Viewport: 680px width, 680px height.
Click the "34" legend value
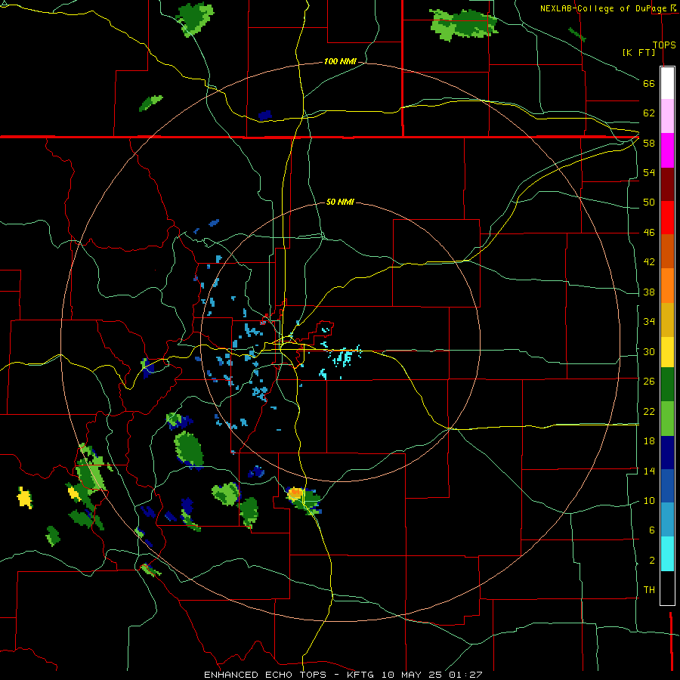coord(649,321)
